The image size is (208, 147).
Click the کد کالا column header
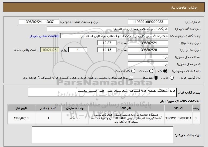tap(178, 108)
